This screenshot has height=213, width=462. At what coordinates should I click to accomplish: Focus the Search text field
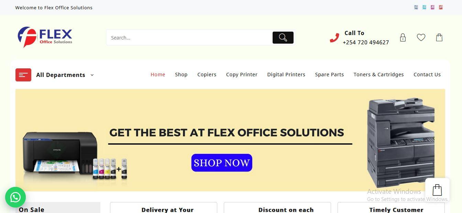(x=189, y=38)
